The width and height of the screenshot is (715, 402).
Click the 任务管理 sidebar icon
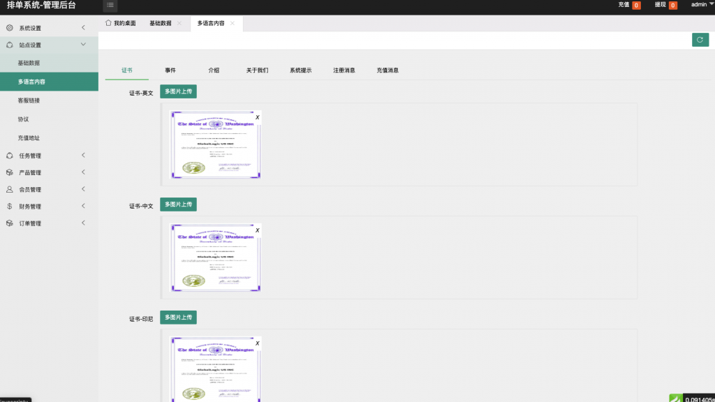point(10,155)
